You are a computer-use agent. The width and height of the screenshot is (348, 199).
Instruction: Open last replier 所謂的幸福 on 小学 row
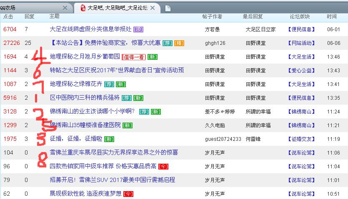click(258, 112)
